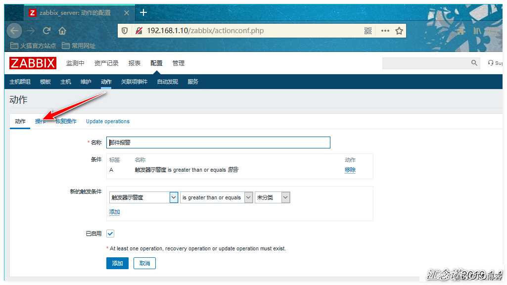Switch to the Update operations tab
The height and width of the screenshot is (285, 507).
click(107, 121)
